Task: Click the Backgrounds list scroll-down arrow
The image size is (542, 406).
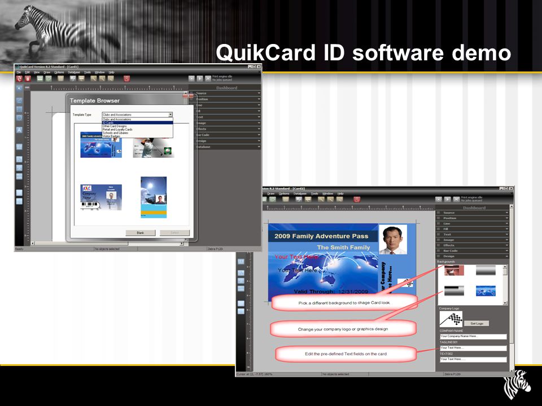Action: pos(505,303)
